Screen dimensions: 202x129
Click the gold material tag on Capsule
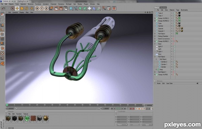tap(182, 29)
